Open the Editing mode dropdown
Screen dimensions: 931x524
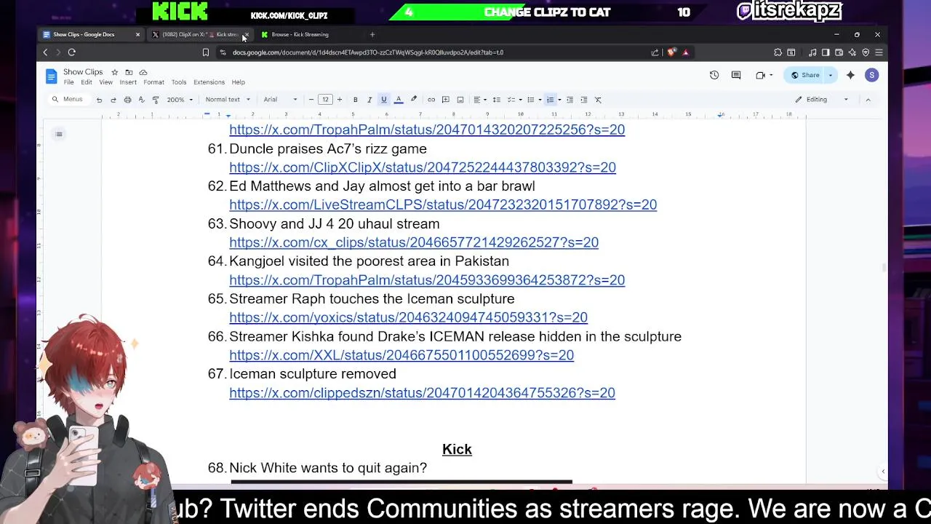(x=822, y=100)
